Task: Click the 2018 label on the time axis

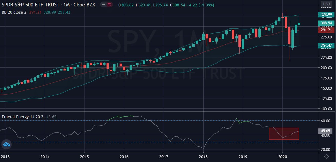Action: (x=203, y=156)
